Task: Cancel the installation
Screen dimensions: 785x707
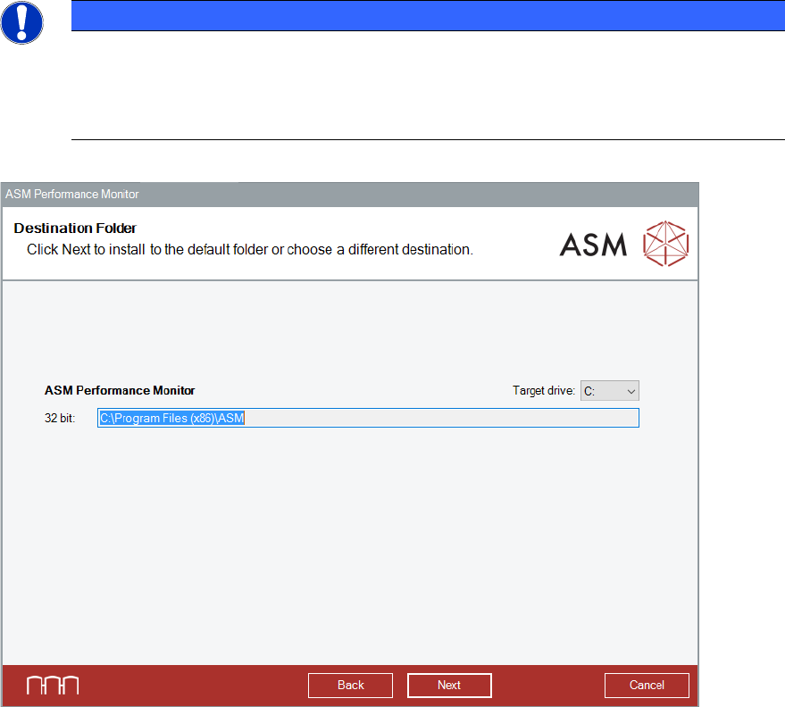Action: click(647, 685)
